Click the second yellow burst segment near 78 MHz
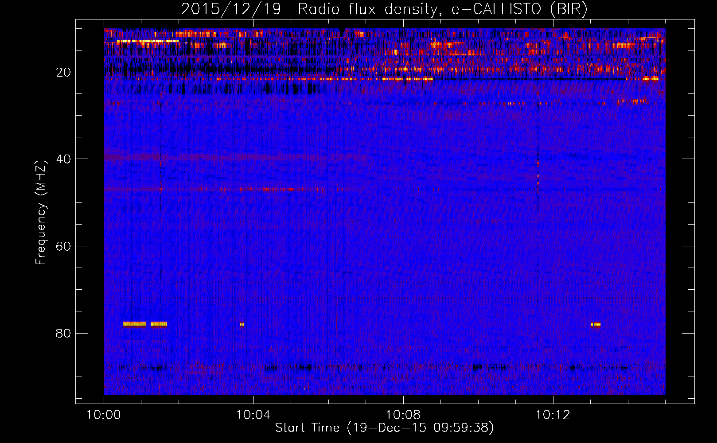717x443 pixels. coord(159,324)
